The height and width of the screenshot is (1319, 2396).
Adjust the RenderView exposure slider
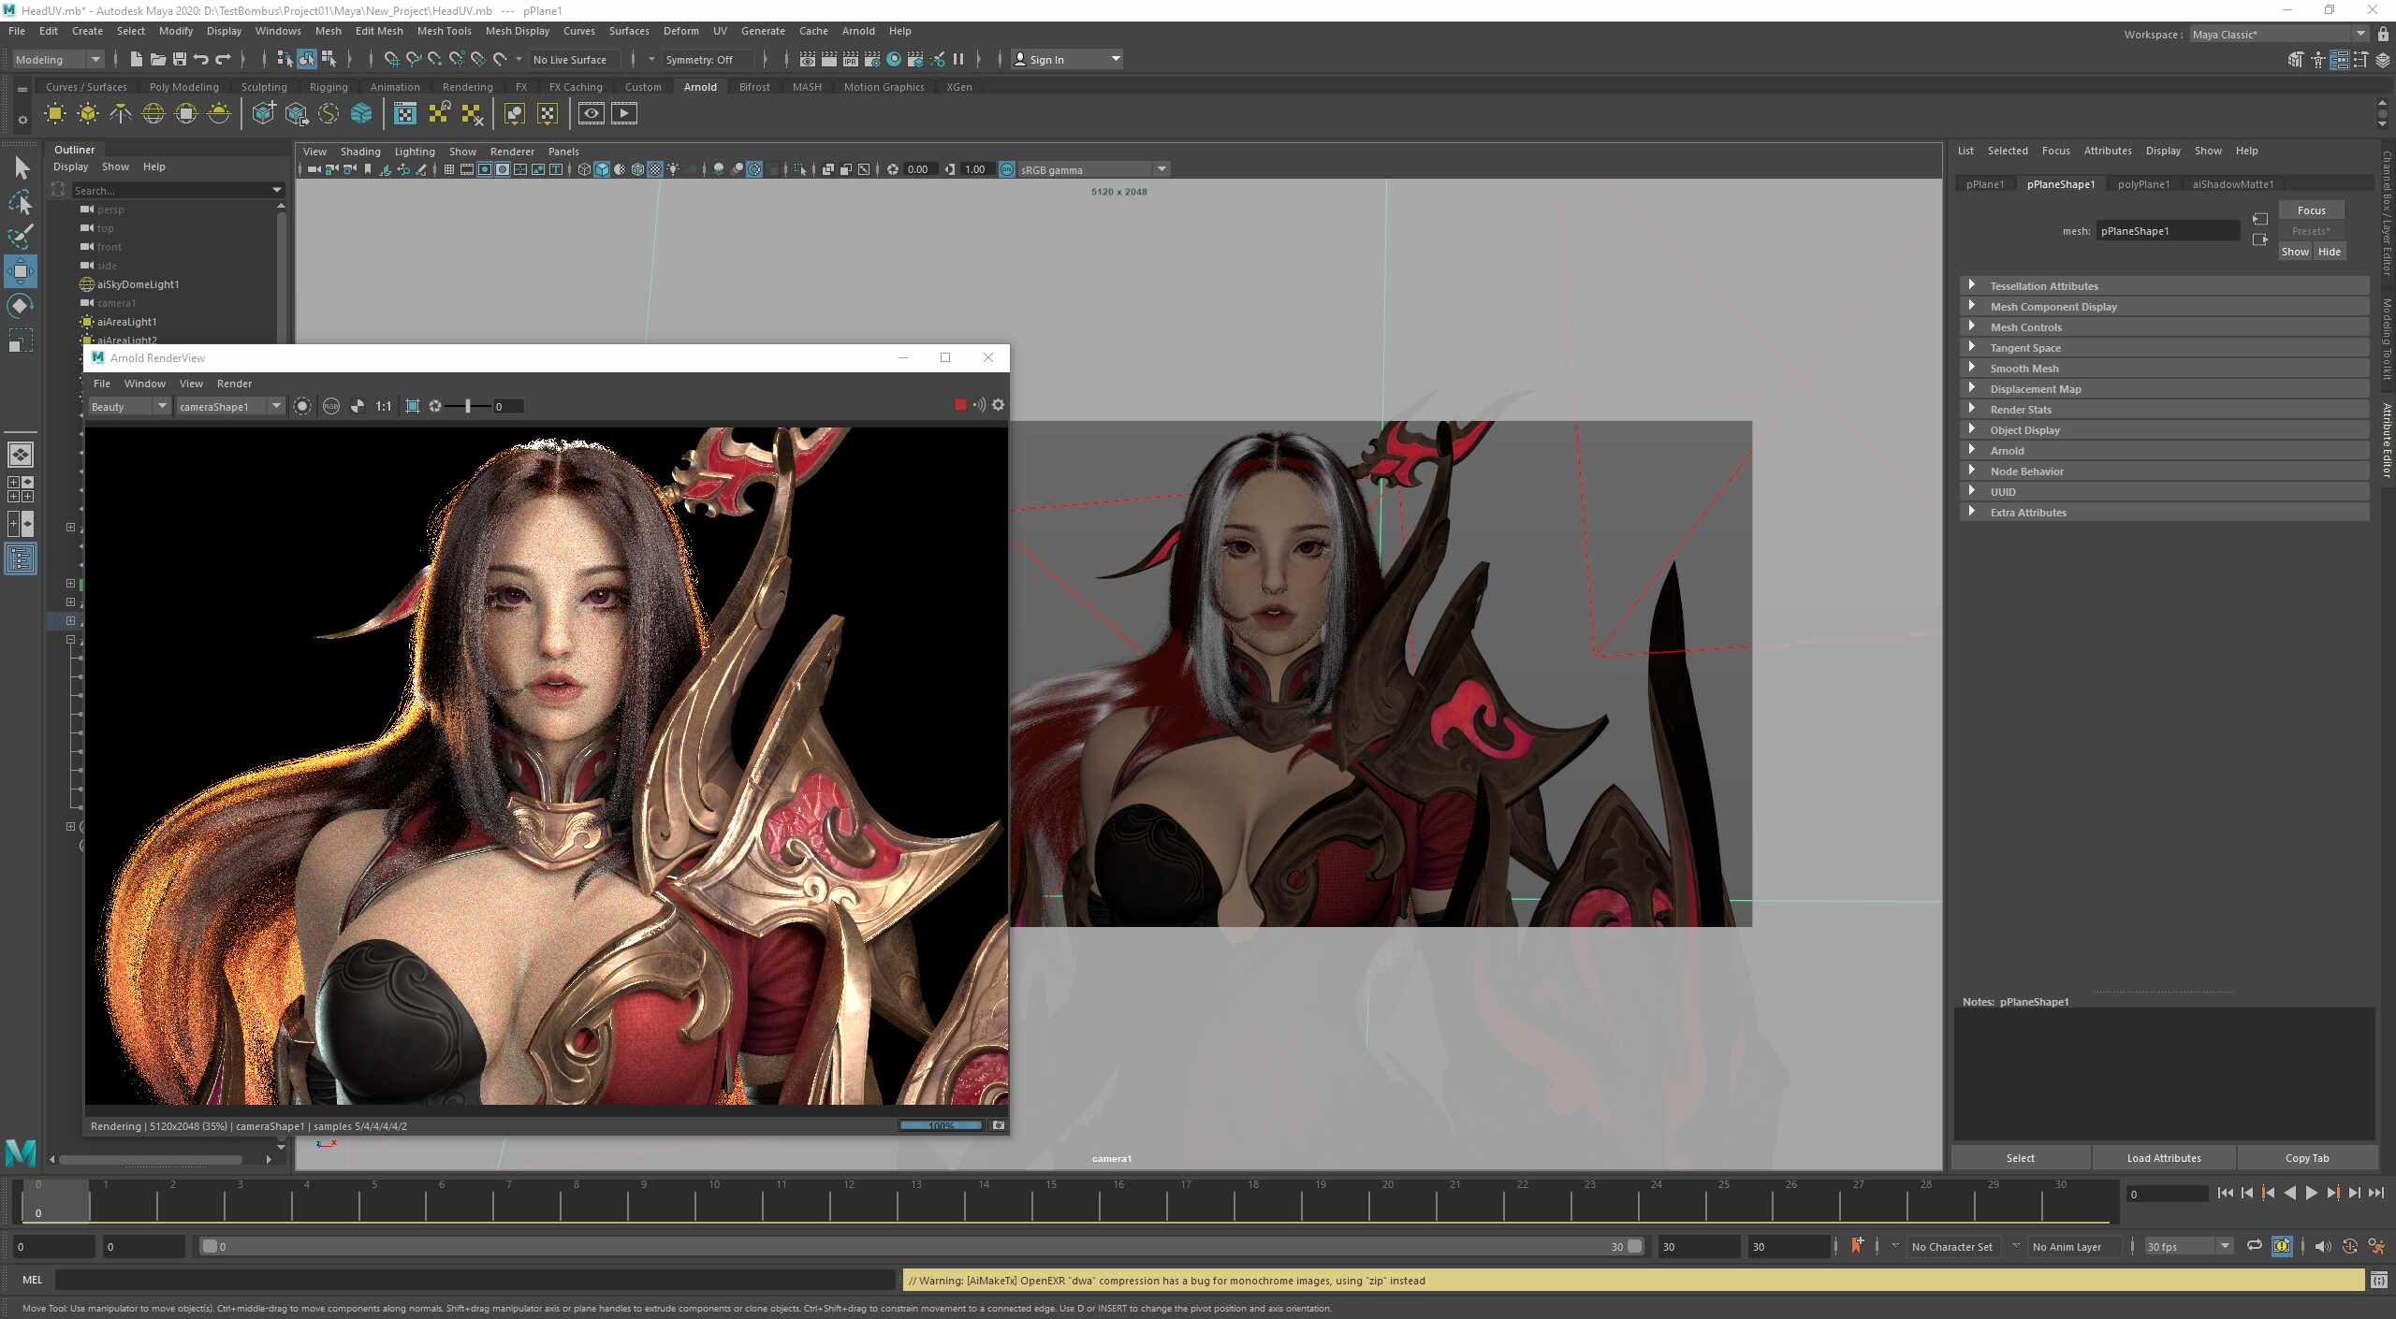click(467, 406)
